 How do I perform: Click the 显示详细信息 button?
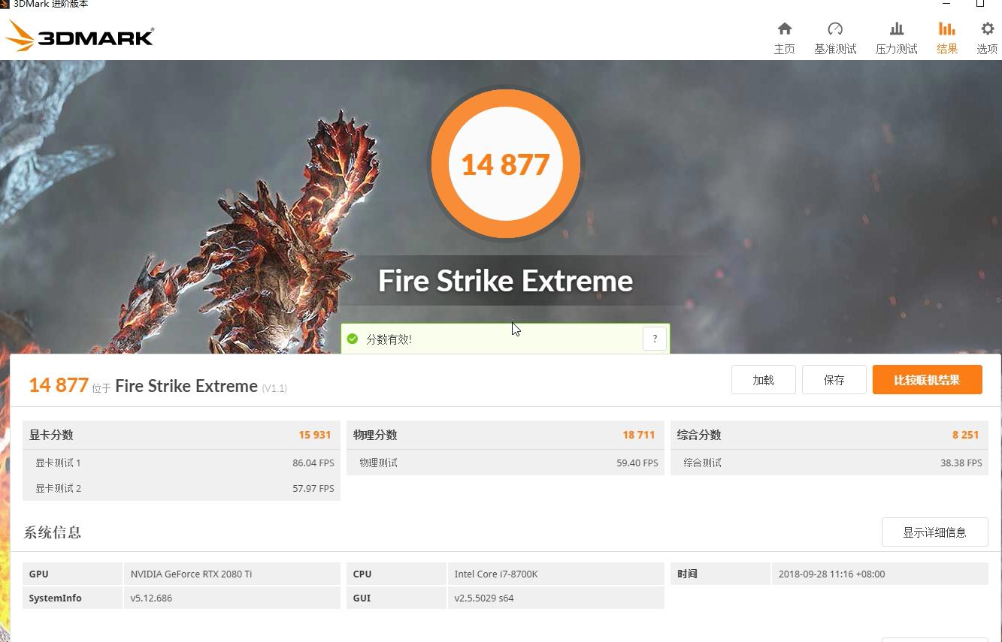(934, 532)
